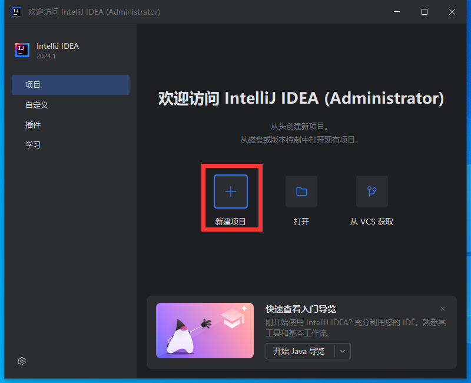
Task: Click the IJ icon in title bar
Action: [x=16, y=12]
